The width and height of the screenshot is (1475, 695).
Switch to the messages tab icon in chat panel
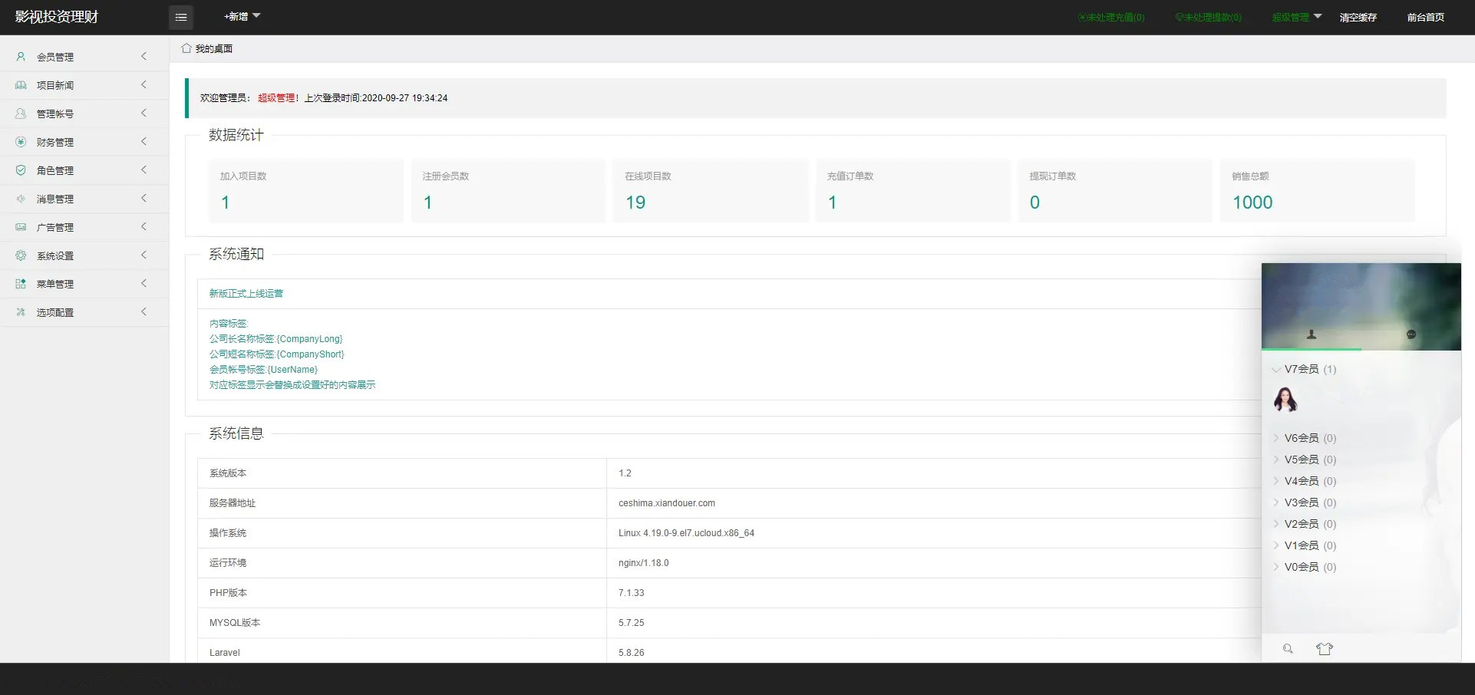tap(1411, 334)
